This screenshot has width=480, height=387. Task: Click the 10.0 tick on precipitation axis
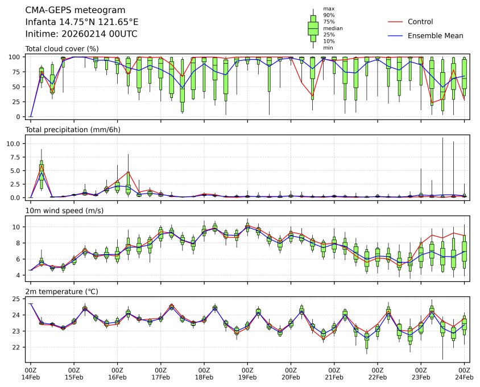point(14,143)
